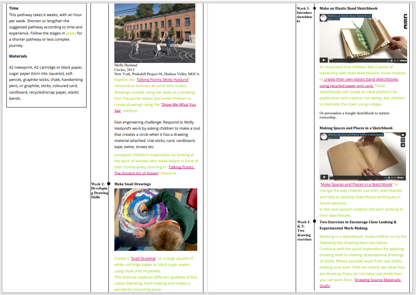Play the Making Spaces and Places video
The width and height of the screenshot is (416, 295).
(x=324, y=177)
